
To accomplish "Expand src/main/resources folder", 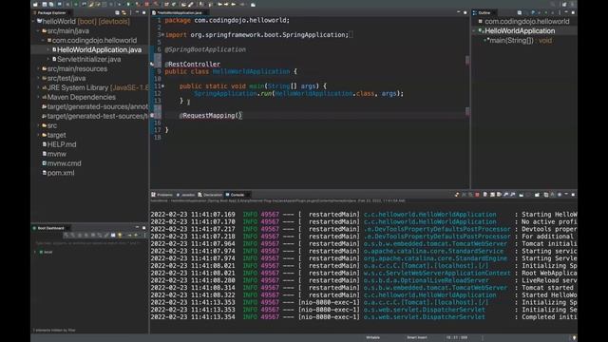I will coord(38,68).
